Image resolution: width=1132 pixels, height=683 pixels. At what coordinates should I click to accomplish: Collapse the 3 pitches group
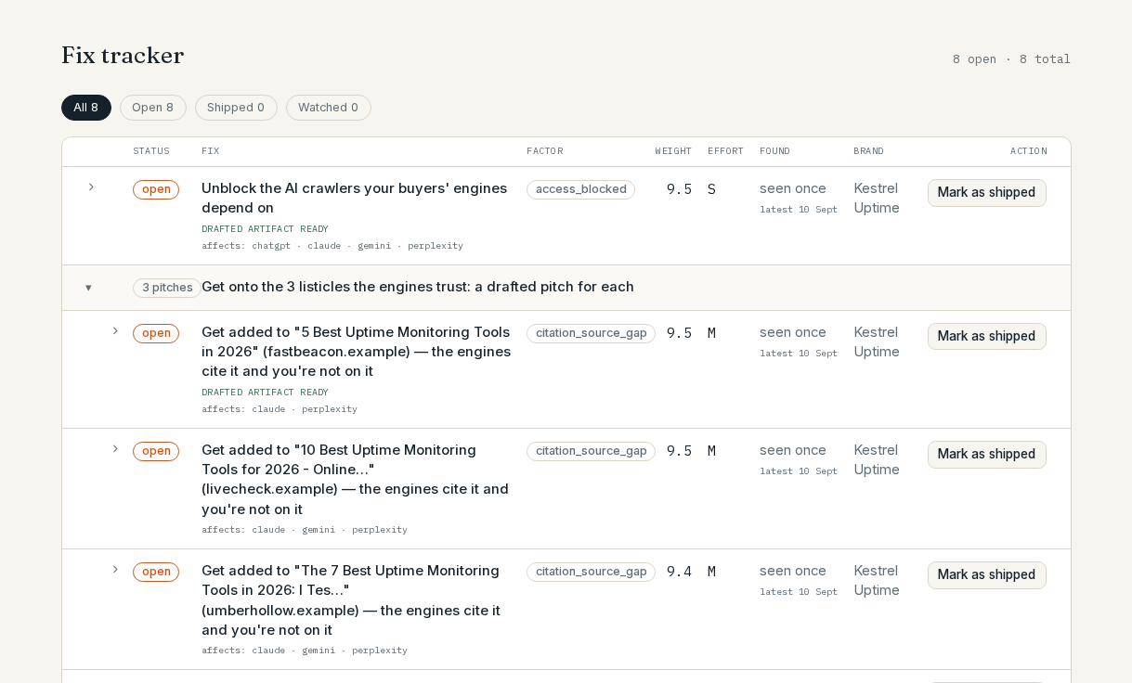click(x=88, y=288)
